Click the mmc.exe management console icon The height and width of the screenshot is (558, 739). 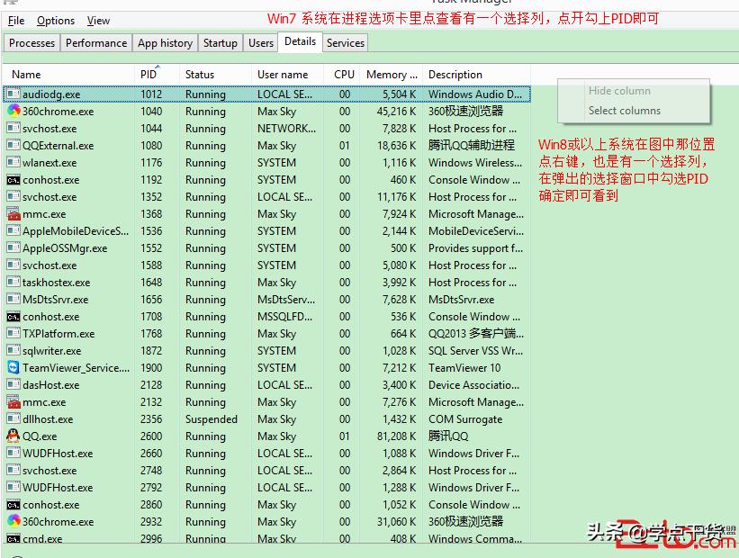(x=13, y=213)
